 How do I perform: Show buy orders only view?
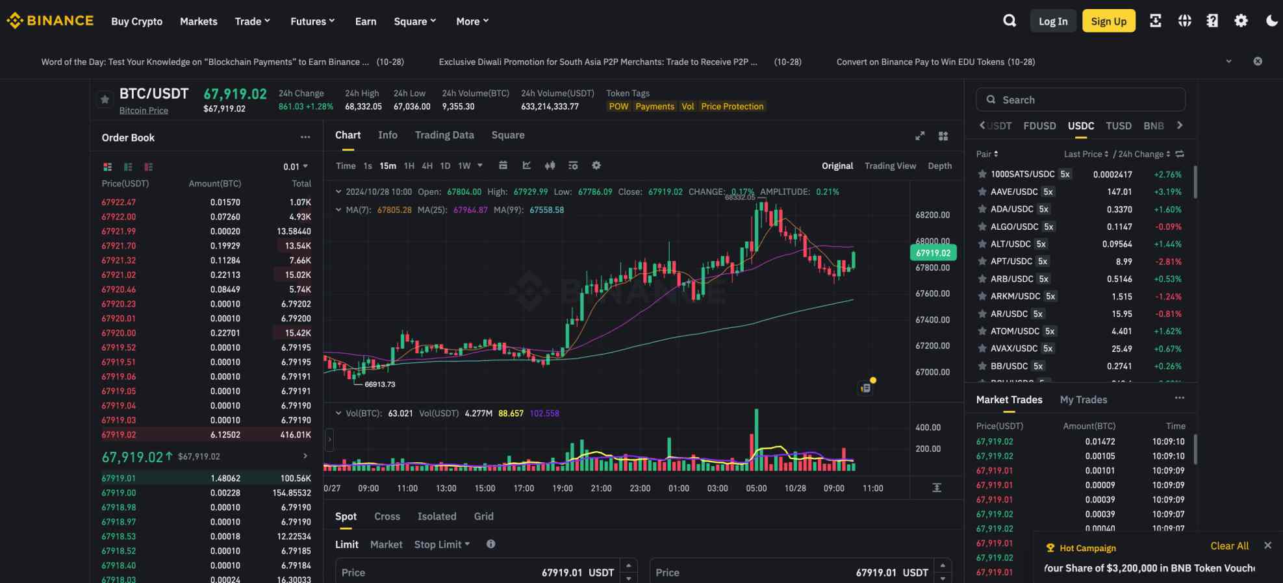click(x=128, y=167)
